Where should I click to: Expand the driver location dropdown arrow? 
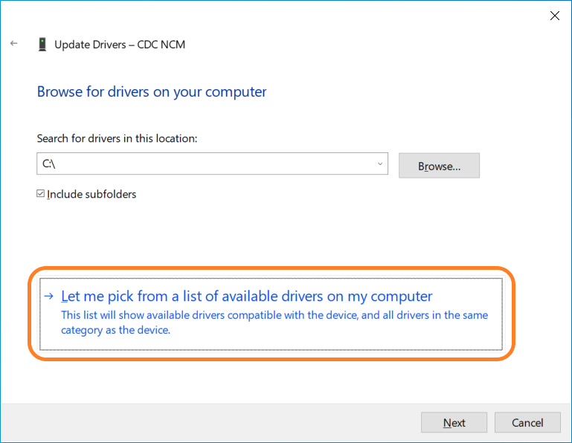(380, 164)
